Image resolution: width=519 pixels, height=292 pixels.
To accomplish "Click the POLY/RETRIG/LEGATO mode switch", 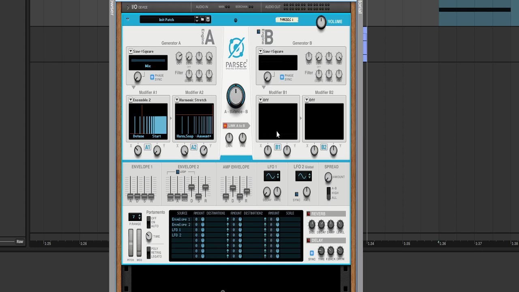I will [x=148, y=252].
